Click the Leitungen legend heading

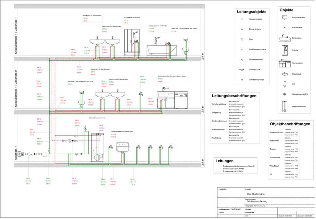point(225,161)
